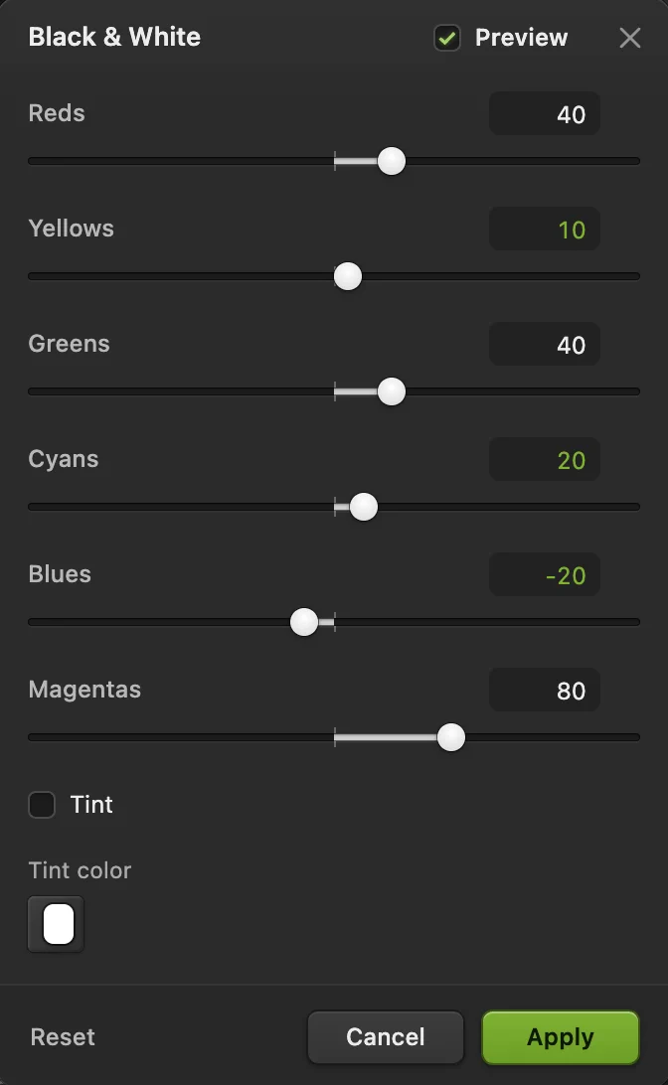This screenshot has width=668, height=1085.
Task: Focus the Magentas value field
Action: click(x=544, y=690)
